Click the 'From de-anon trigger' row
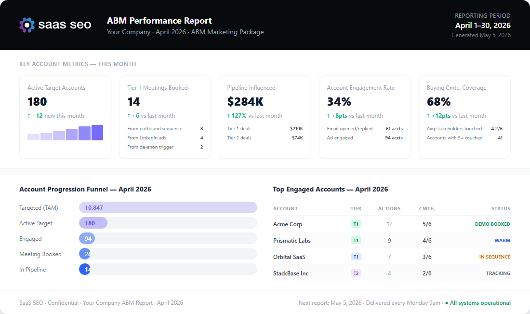 165,147
